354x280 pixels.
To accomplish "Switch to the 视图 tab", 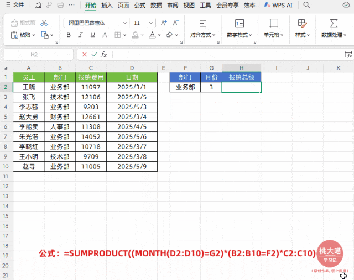I will (x=189, y=5).
